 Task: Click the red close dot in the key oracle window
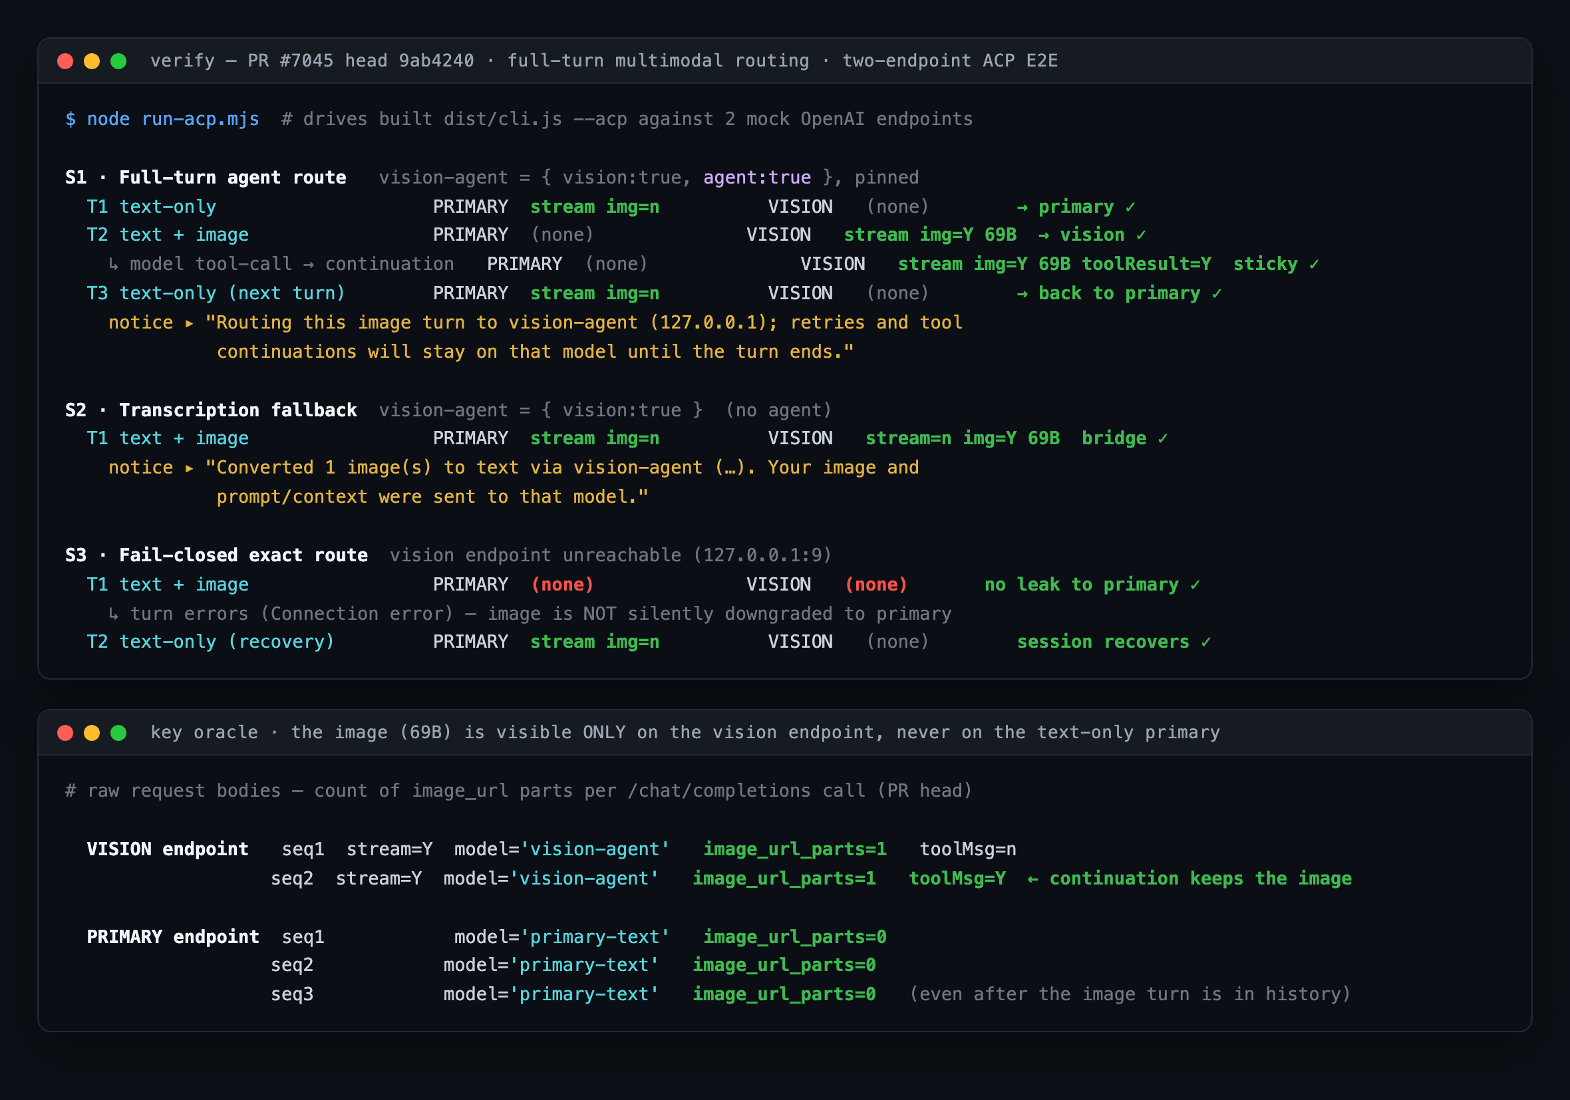(x=65, y=732)
